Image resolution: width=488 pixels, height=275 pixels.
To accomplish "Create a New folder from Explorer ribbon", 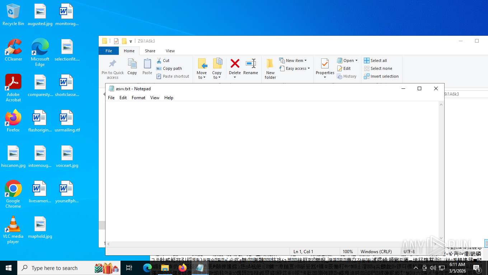I will (x=270, y=69).
